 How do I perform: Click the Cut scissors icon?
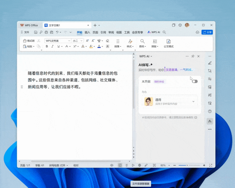[x=39, y=41]
